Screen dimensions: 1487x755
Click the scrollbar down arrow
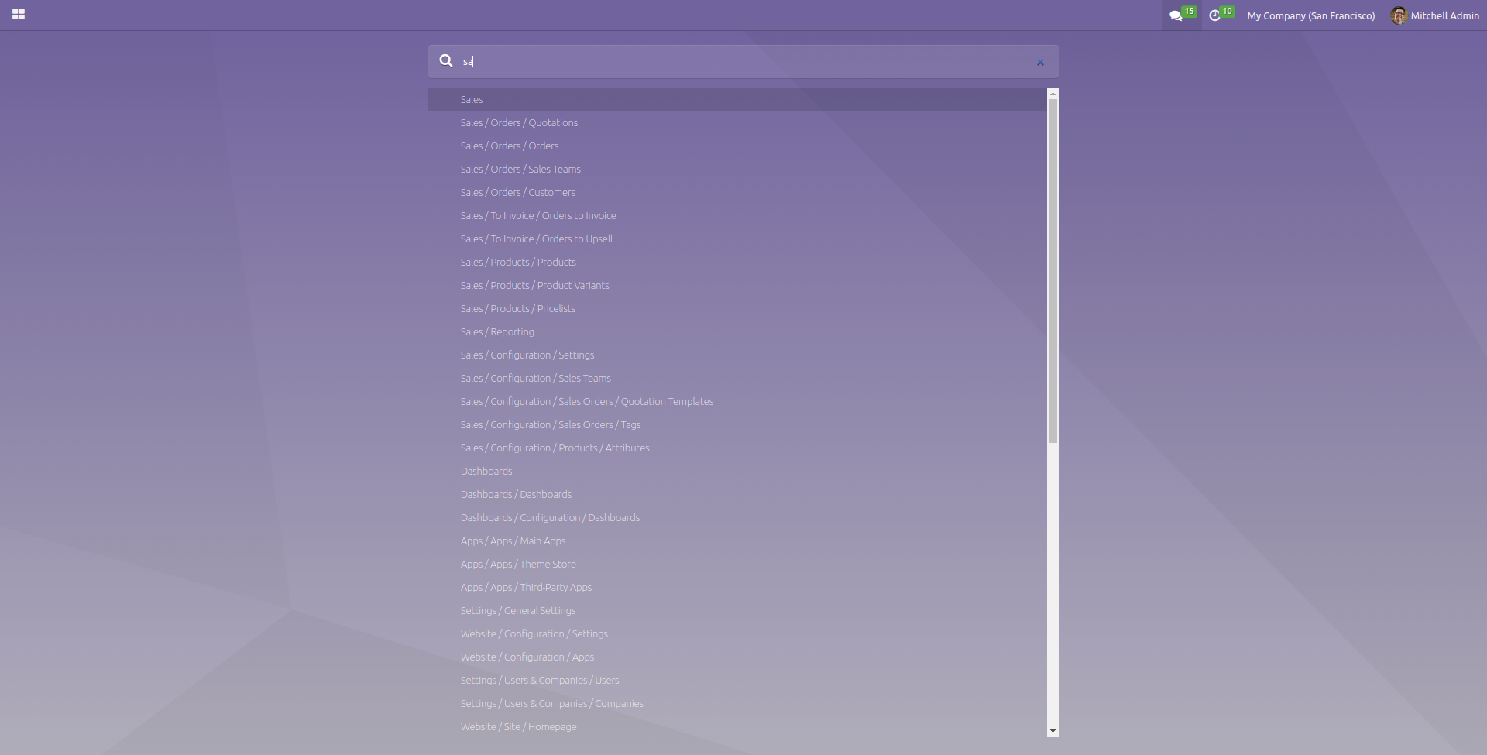point(1053,731)
